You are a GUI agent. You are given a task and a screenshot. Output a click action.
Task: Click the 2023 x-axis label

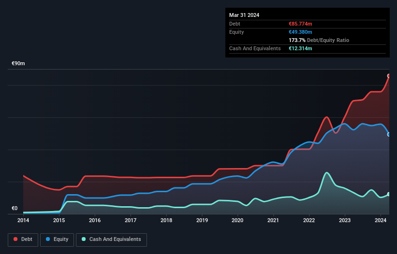pyautogui.click(x=345, y=220)
